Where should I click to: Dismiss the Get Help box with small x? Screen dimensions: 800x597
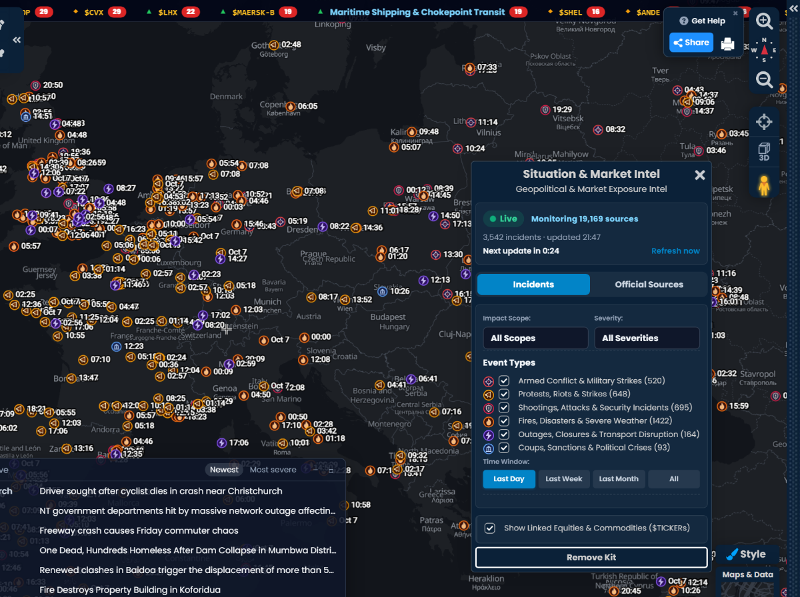pos(735,13)
